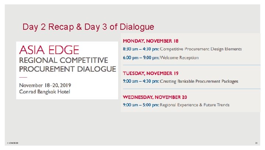265x150 pixels.
Task: Click the slide title 'Day 2 Recap & Day 3 of Dialogue'
Action: (88, 27)
